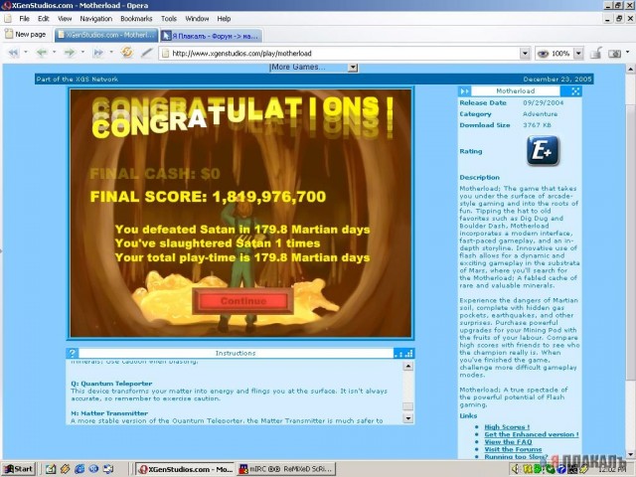The height and width of the screenshot is (477, 636).
Task: Open the Tools menu
Action: (x=169, y=19)
